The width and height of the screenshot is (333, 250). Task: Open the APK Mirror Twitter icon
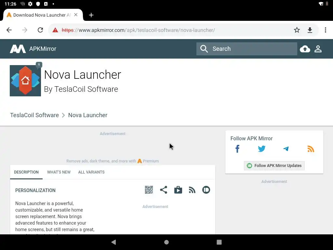pyautogui.click(x=262, y=149)
